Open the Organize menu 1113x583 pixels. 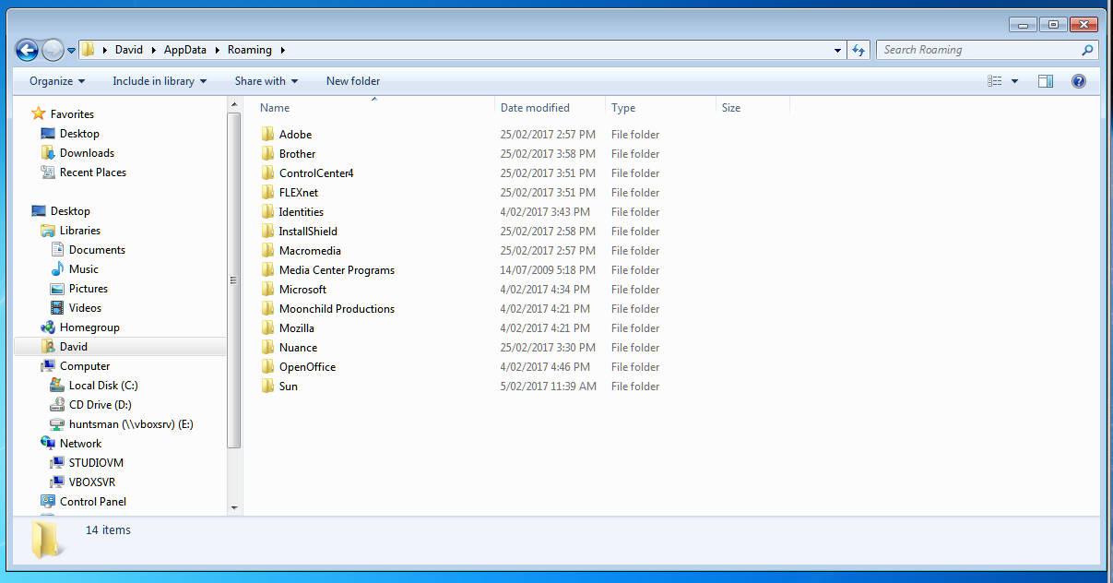click(57, 81)
